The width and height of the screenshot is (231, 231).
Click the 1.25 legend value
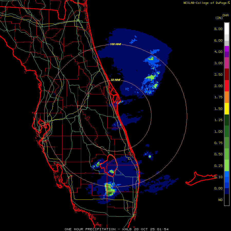click(x=218, y=120)
